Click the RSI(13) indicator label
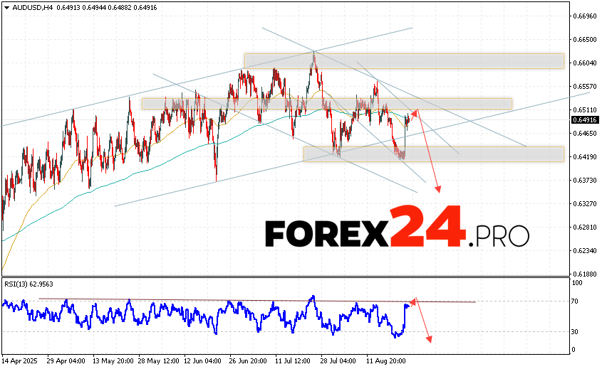Screen dimensions: 602x369 coord(27,282)
